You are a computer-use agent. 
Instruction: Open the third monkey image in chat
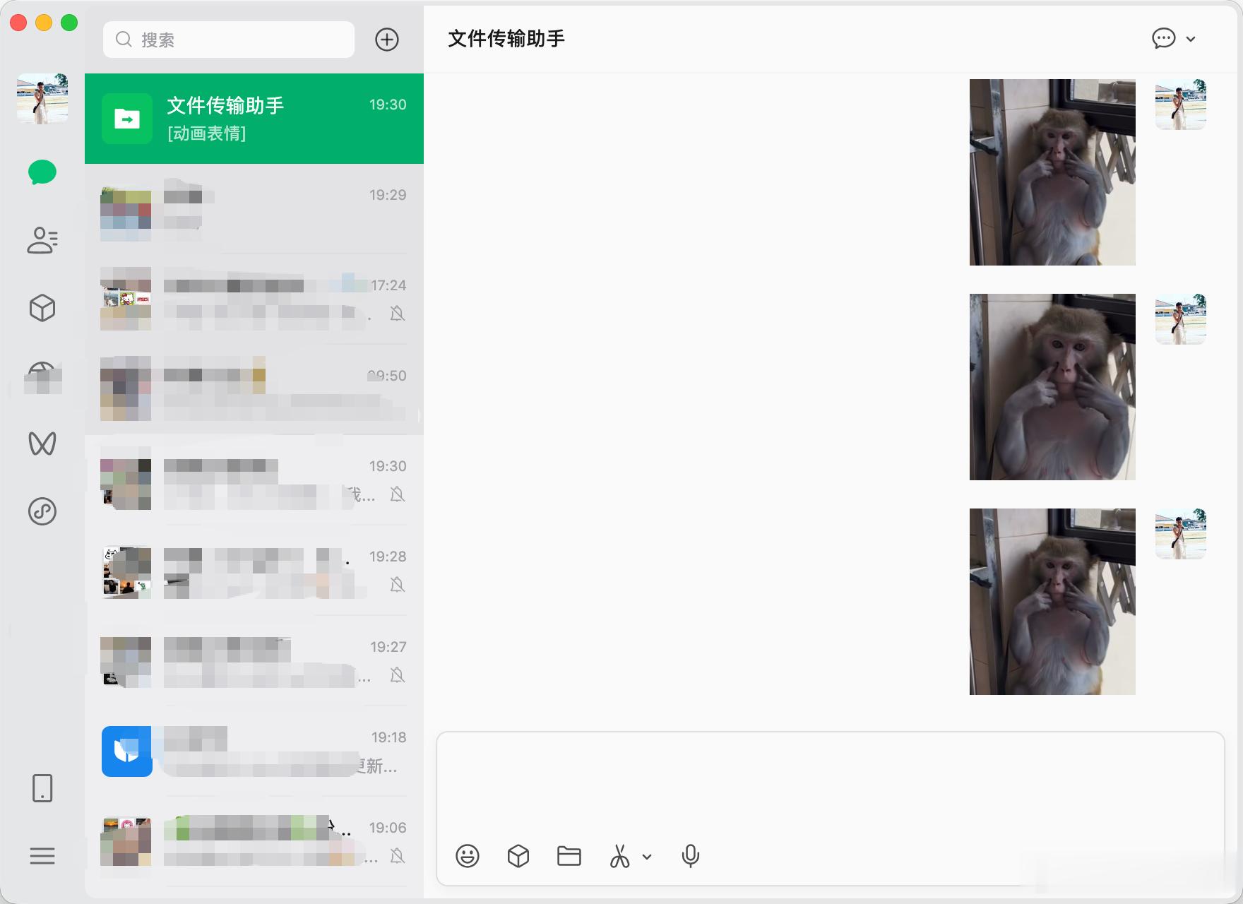[x=1052, y=602]
